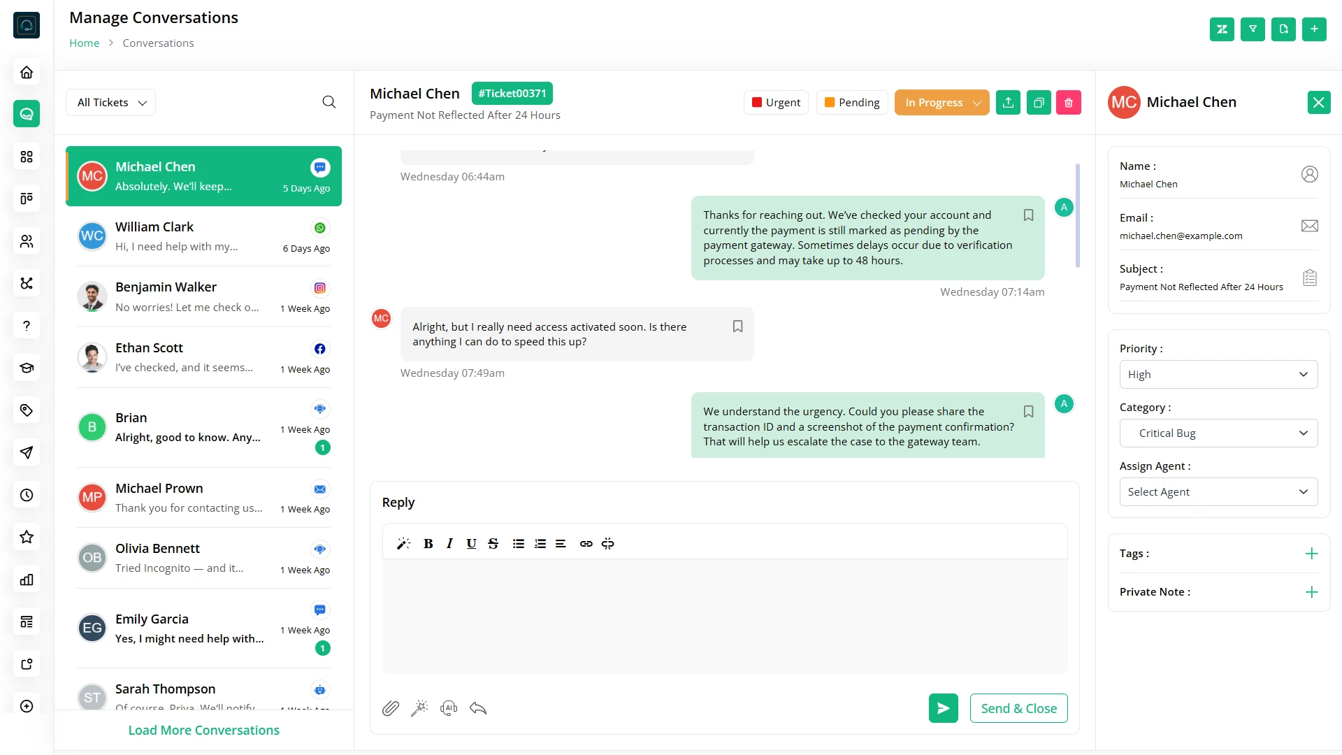Open the Category dropdown showing Critical Bug

(x=1218, y=433)
